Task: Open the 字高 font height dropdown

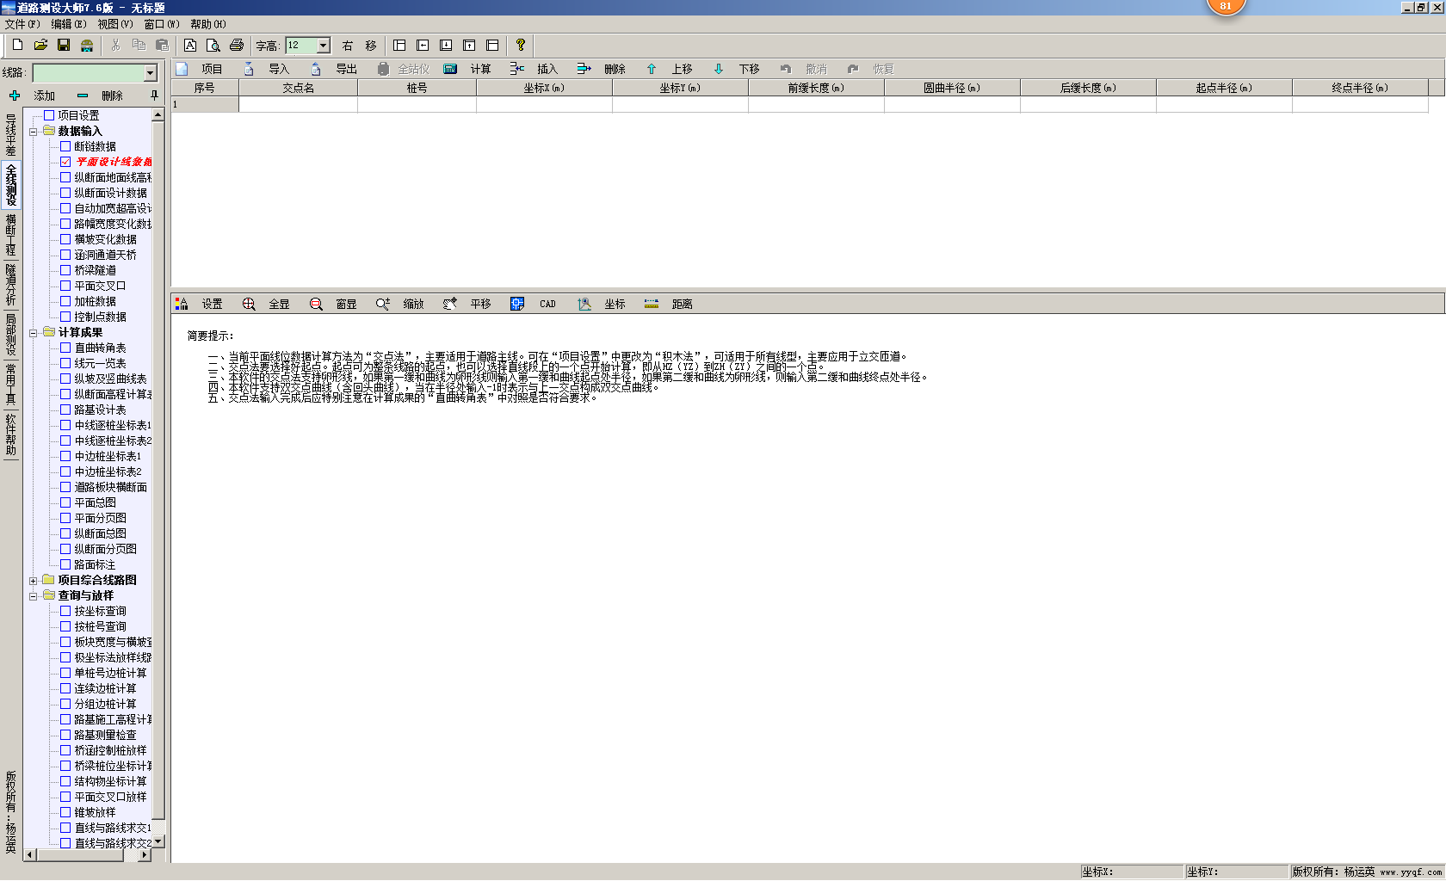Action: [324, 46]
